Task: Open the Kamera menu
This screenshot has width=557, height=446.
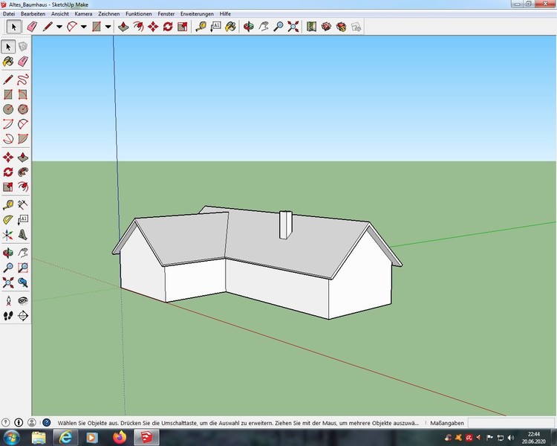Action: click(83, 14)
